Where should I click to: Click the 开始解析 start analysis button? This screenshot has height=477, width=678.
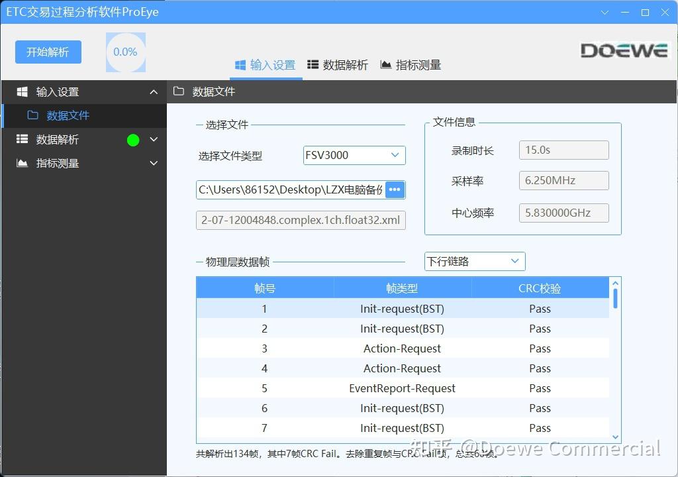click(x=48, y=52)
